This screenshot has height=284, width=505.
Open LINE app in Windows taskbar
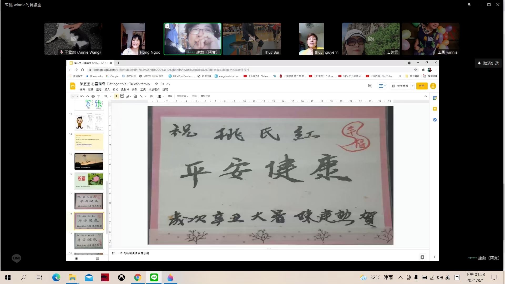point(154,277)
